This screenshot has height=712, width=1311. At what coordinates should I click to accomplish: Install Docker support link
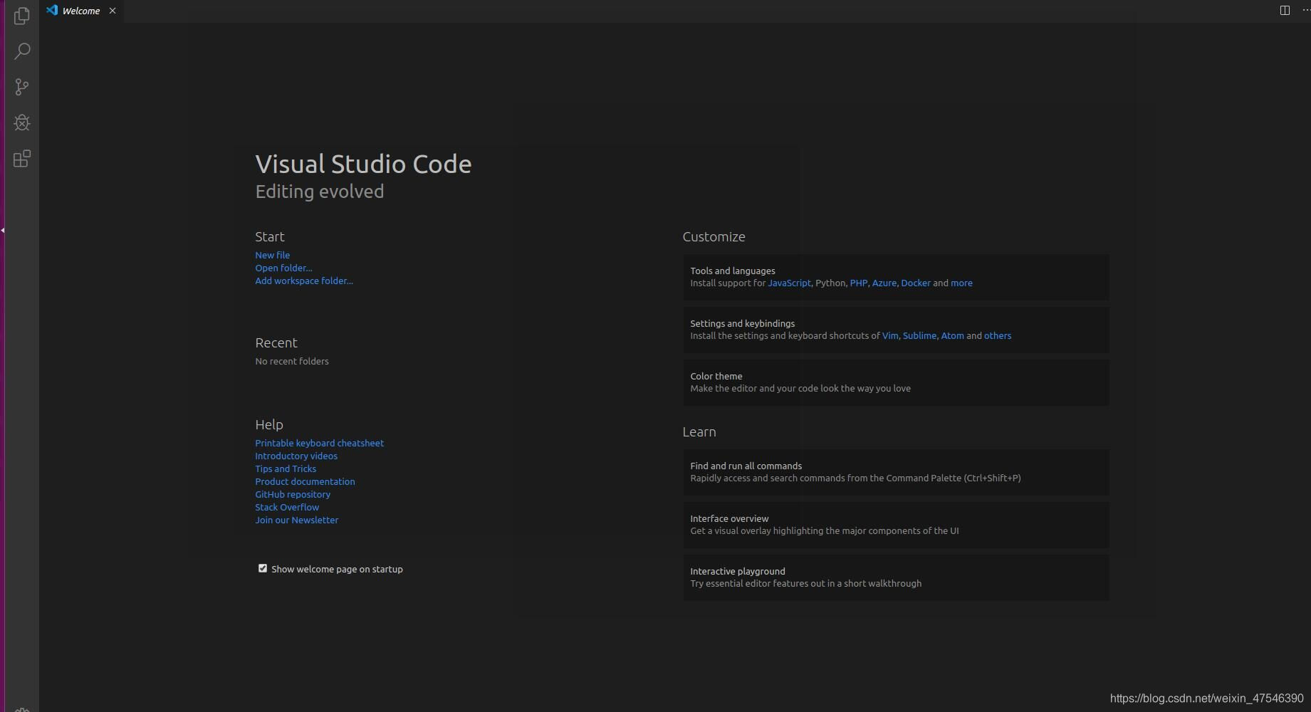[916, 283]
